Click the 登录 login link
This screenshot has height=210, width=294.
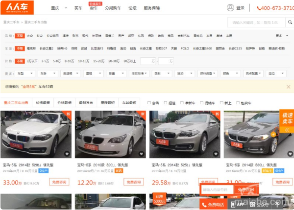240,8
